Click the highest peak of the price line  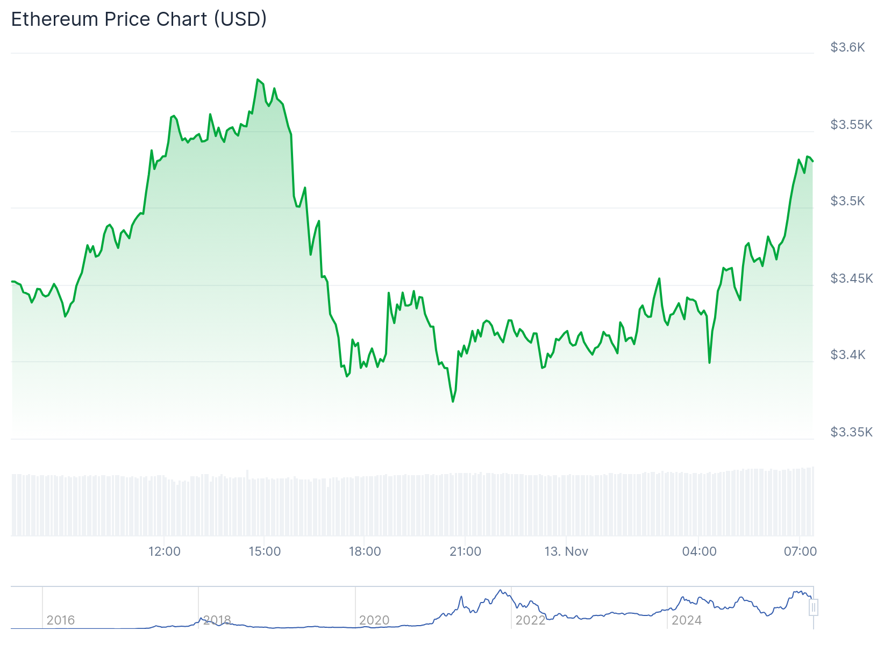tap(258, 80)
